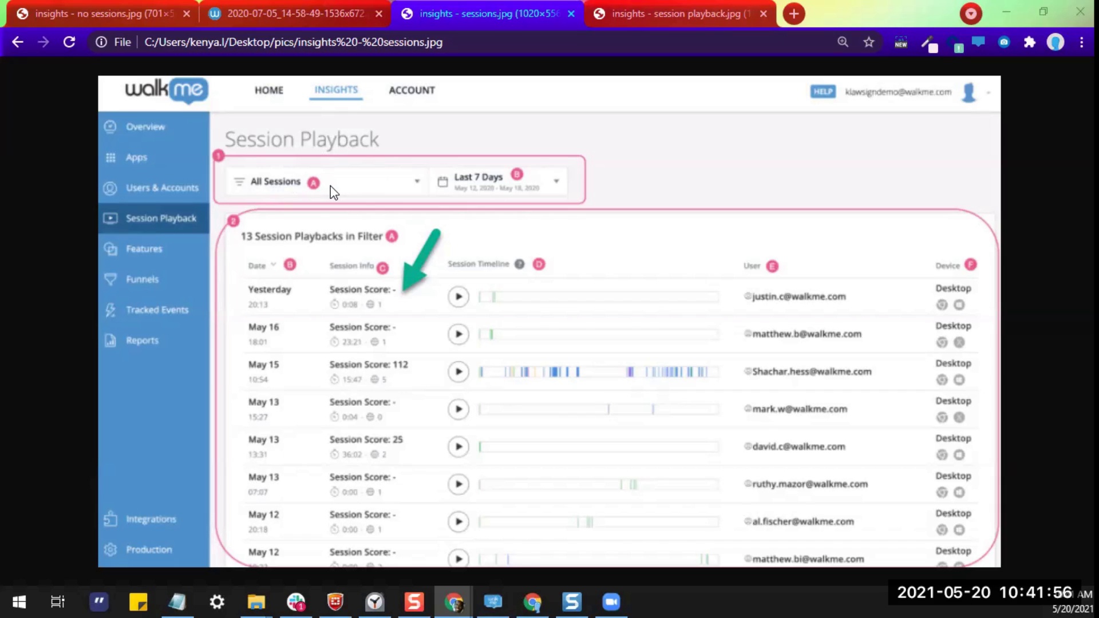Open Funnels in sidebar
Screen dimensions: 1099x618
[x=142, y=279]
